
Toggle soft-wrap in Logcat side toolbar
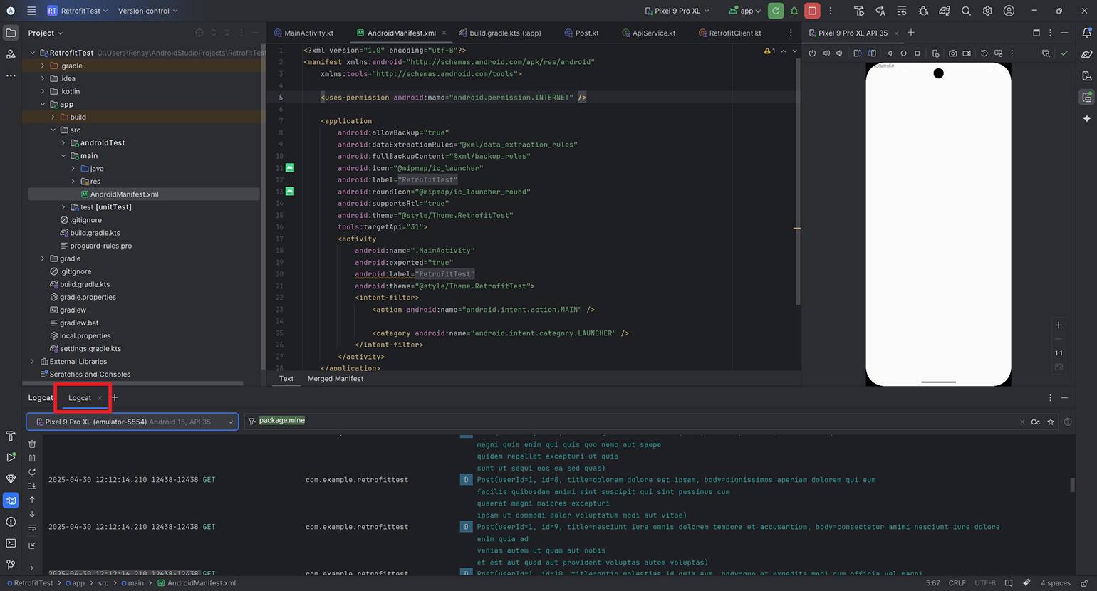(x=32, y=528)
